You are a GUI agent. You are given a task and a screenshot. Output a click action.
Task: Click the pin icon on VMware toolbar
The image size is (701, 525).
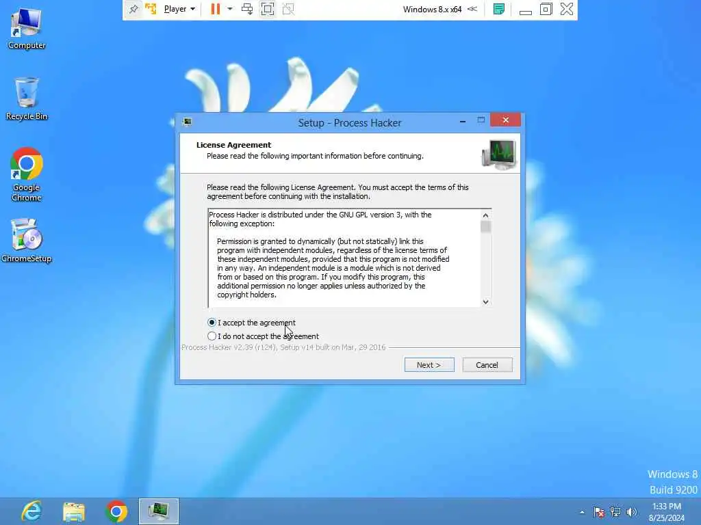(133, 9)
